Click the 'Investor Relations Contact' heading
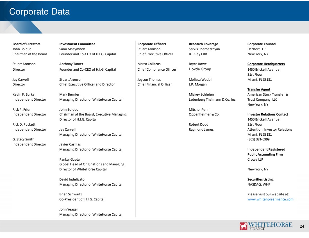The image size is (309, 238). [268, 114]
